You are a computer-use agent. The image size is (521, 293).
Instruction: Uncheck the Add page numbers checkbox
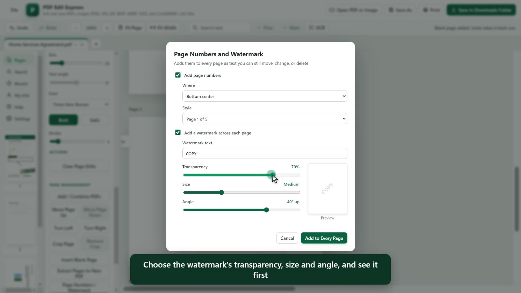click(178, 75)
